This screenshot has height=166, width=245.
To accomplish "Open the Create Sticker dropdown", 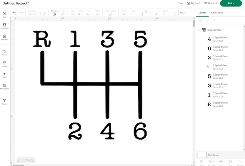I will (111, 14).
